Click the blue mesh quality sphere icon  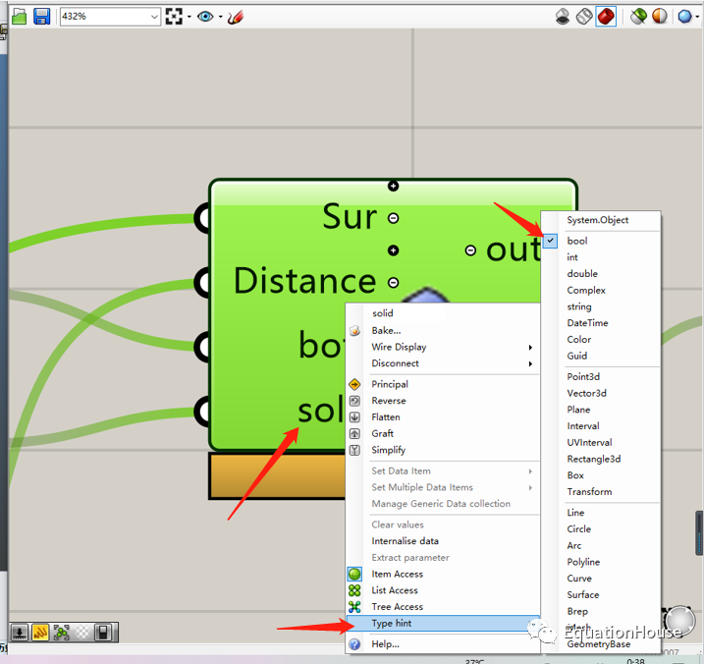684,17
